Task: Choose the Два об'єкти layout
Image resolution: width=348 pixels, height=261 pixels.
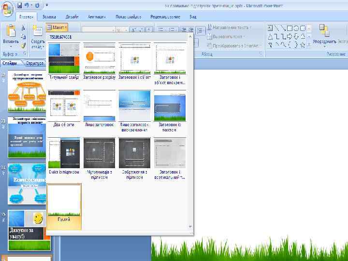Action: click(x=64, y=109)
